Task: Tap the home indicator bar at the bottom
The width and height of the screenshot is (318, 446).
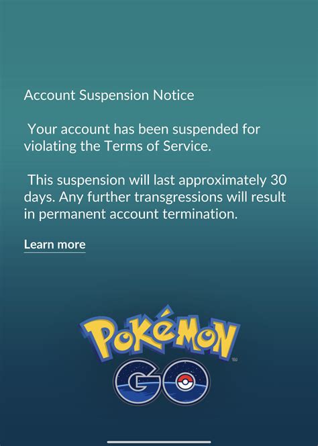Action: pyautogui.click(x=159, y=442)
